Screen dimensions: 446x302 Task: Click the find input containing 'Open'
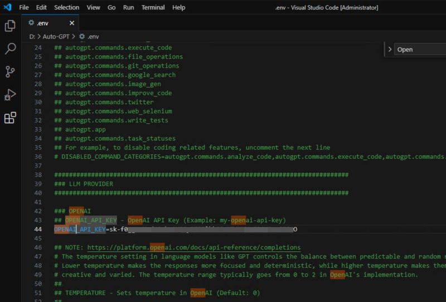pos(421,50)
